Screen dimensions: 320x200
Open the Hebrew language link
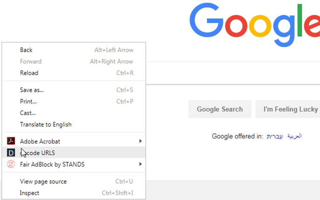click(275, 136)
